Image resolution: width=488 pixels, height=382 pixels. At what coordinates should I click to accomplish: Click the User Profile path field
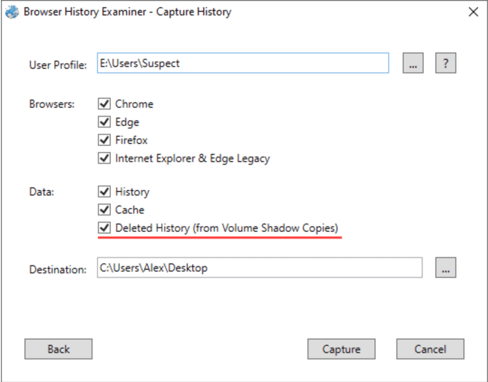point(243,63)
